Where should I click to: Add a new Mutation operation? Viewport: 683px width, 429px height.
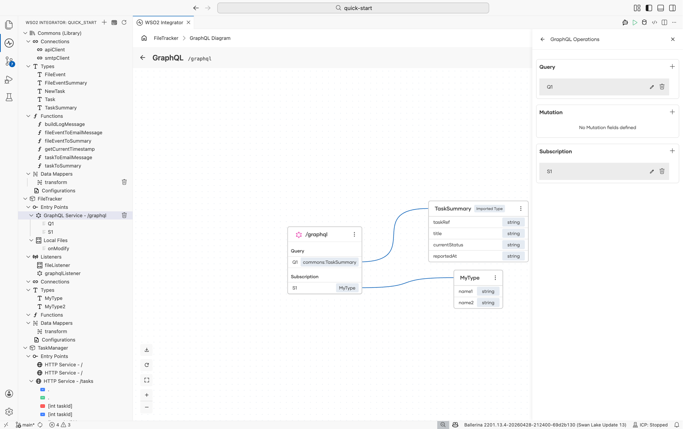[x=672, y=112]
